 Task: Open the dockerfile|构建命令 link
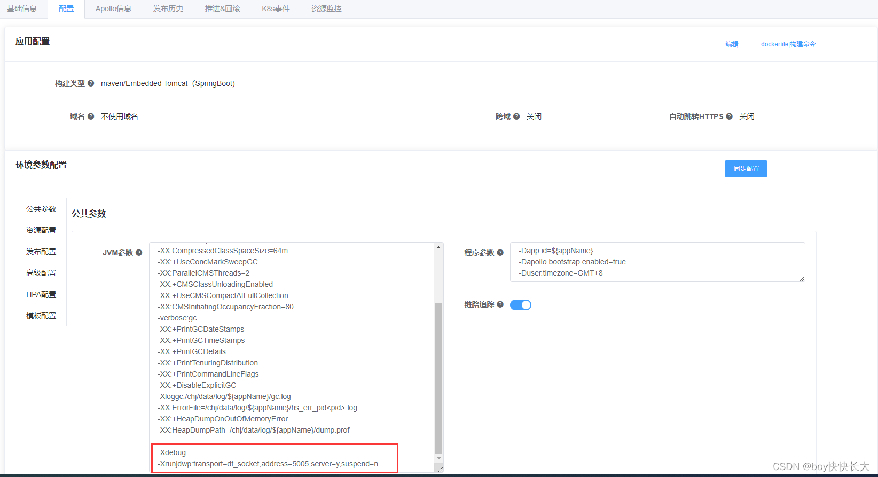tap(788, 44)
